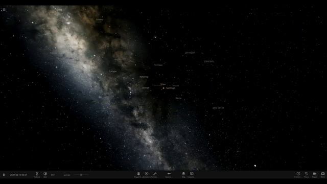This screenshot has height=184, width=327.
Task: Select the asteroid label starting 2010
Action: pos(218,108)
